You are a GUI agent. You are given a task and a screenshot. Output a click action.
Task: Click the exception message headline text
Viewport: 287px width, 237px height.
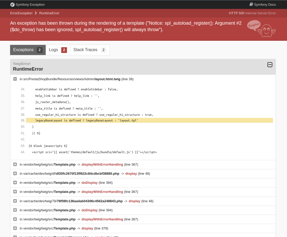pyautogui.click(x=126, y=26)
